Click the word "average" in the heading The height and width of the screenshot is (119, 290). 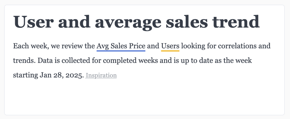point(128,22)
